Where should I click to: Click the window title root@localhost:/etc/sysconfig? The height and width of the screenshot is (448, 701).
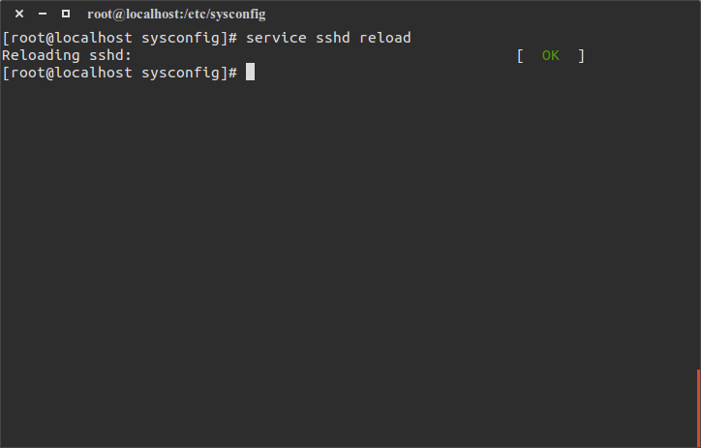coord(175,15)
